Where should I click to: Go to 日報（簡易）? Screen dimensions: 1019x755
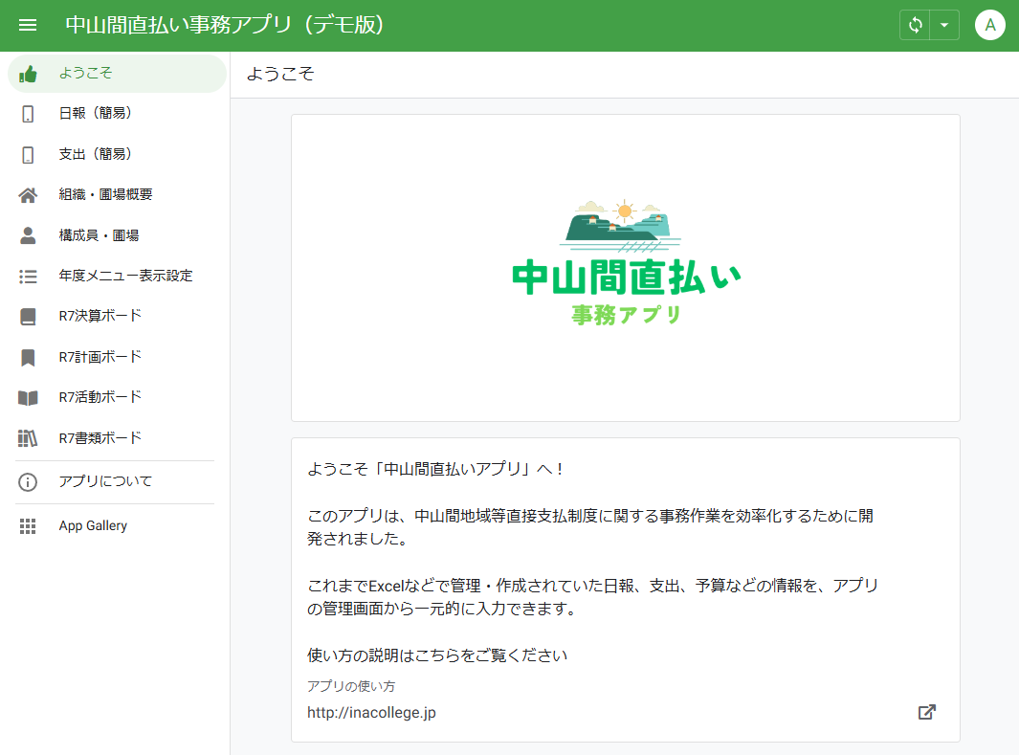point(117,114)
